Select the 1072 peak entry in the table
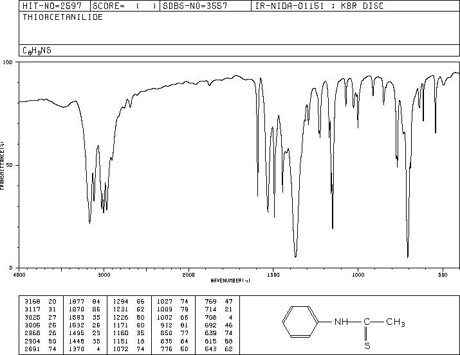The height and width of the screenshot is (355, 460). click(129, 349)
